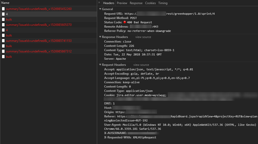Switch to the Preview tab
Image resolution: width=258 pixels, height=144 pixels.
tap(122, 3)
